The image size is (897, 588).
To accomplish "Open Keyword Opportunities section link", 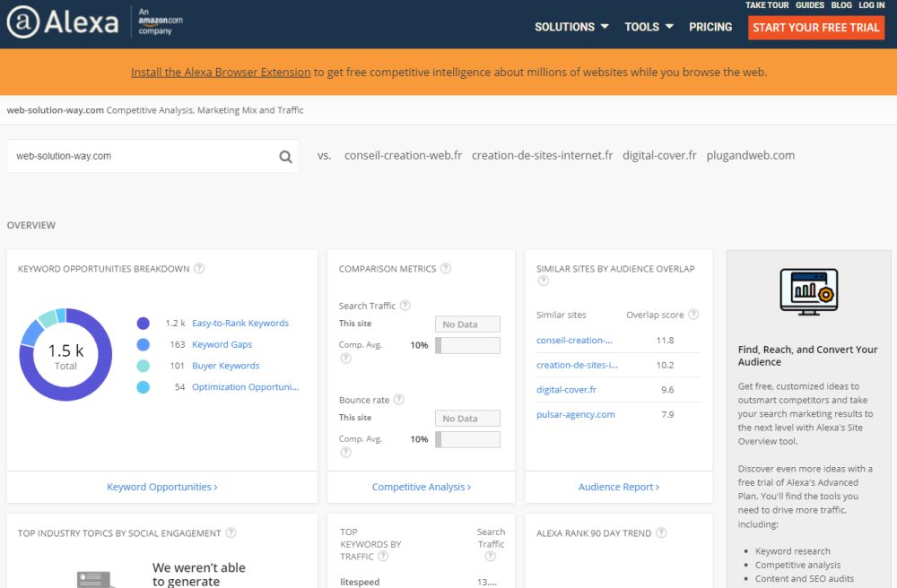I will pos(161,487).
